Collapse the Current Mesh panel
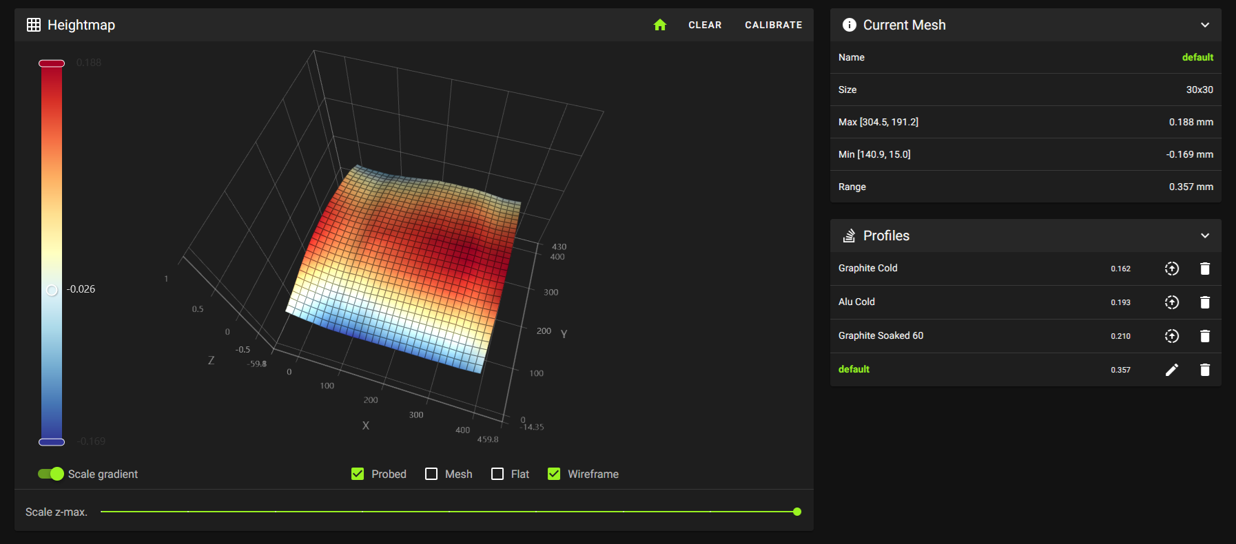 1204,25
